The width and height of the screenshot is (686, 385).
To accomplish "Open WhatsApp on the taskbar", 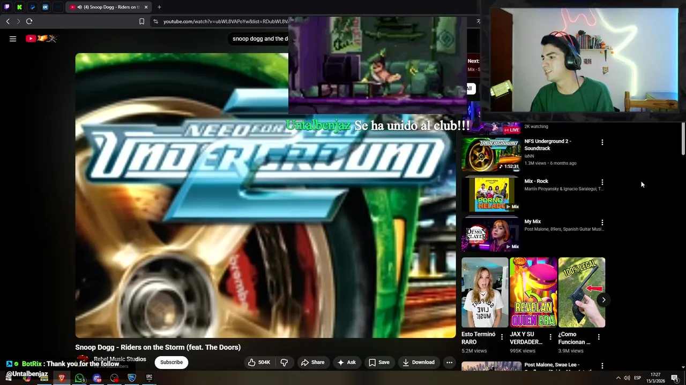I will pyautogui.click(x=79, y=378).
